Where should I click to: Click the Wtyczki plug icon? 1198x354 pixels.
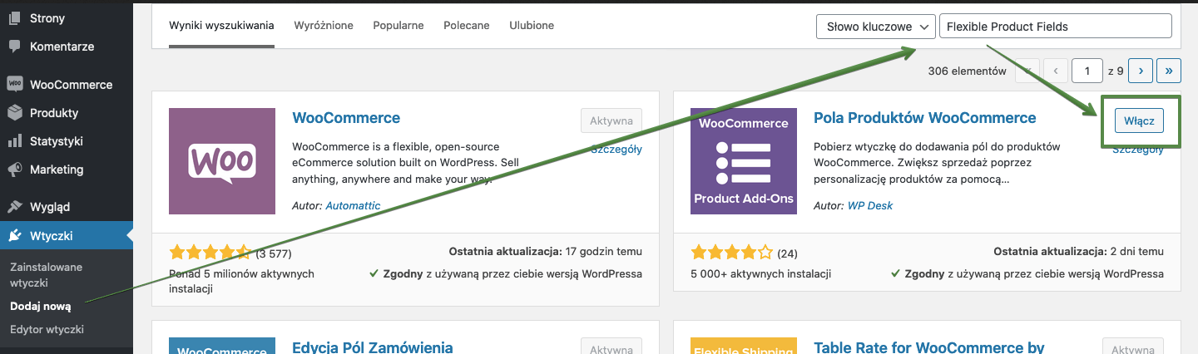[14, 236]
